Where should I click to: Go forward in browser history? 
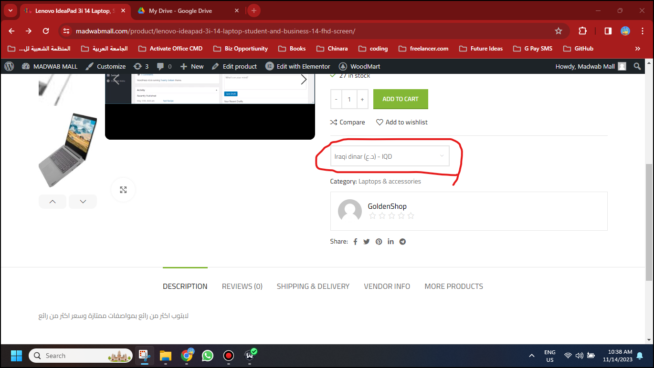coord(29,31)
